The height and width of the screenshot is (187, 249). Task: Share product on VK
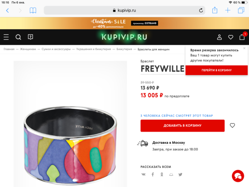click(143, 175)
